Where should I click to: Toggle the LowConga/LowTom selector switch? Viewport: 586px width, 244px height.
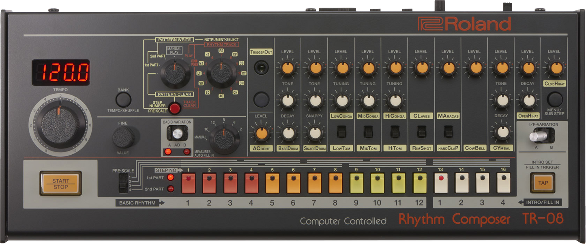pyautogui.click(x=341, y=132)
